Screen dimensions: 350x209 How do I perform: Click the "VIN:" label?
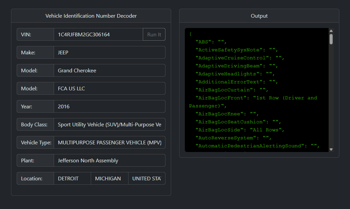click(26, 35)
